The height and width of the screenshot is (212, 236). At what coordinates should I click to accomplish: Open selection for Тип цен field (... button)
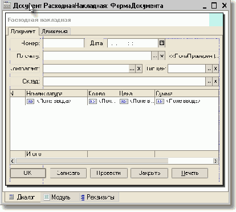pos(209,69)
